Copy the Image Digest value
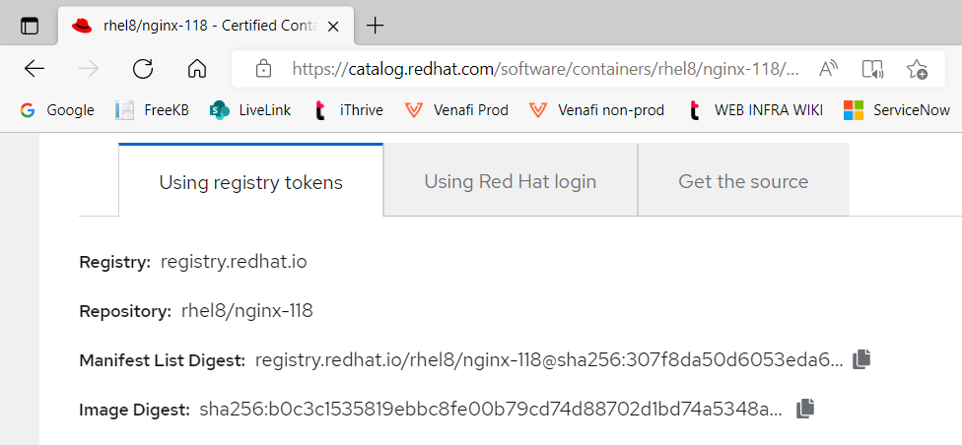The width and height of the screenshot is (962, 445). coord(805,409)
